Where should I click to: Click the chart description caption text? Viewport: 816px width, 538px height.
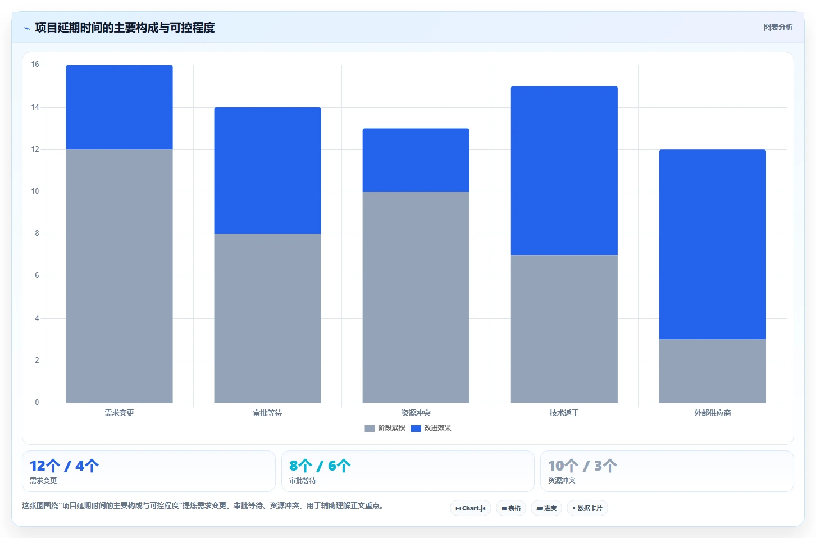click(203, 505)
